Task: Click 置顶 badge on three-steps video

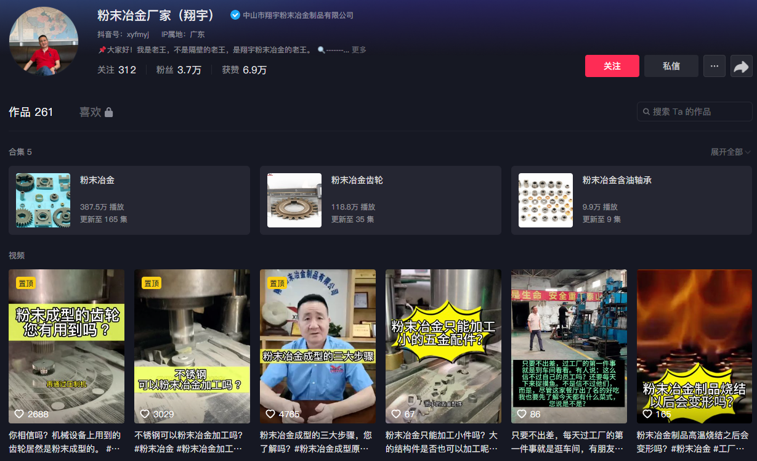Action: coord(277,284)
